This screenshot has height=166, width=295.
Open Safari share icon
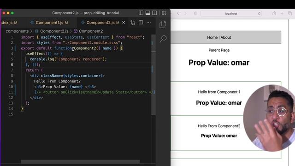[x=274, y=13]
